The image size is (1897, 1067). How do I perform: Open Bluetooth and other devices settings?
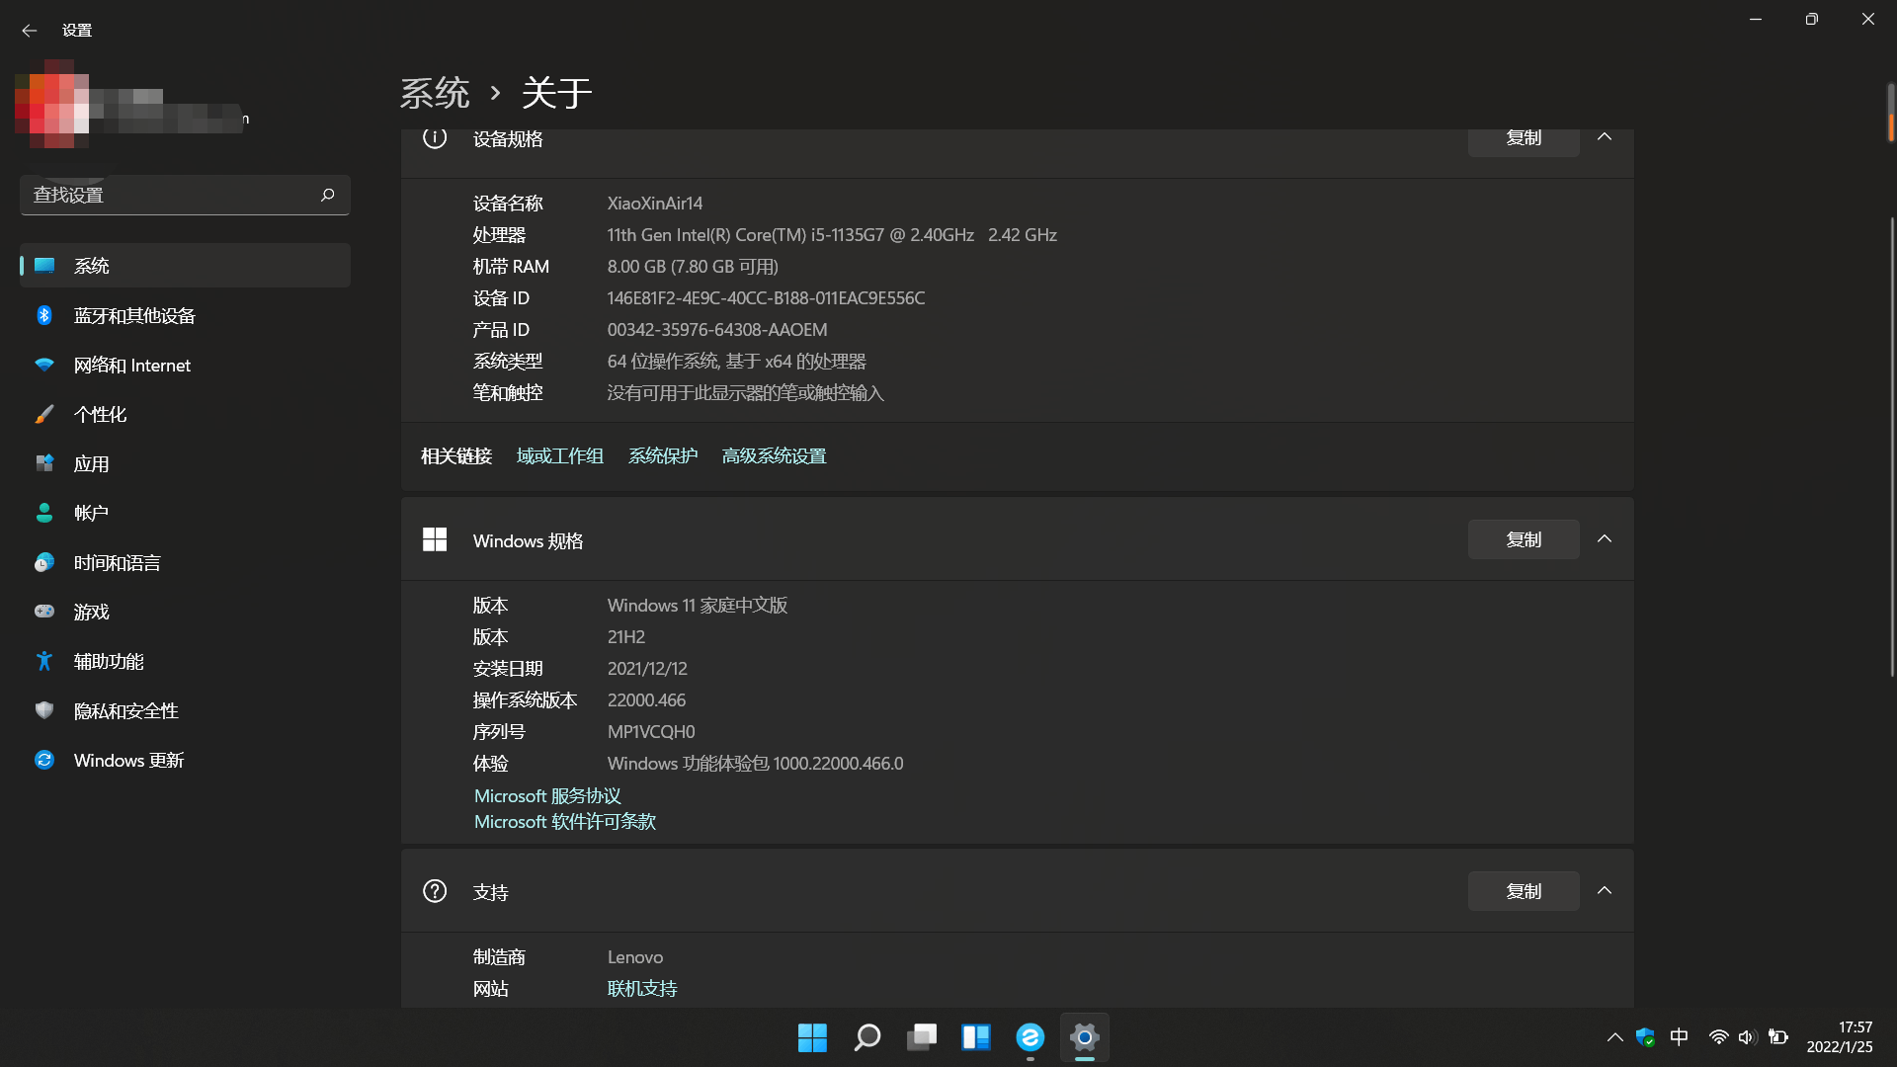[134, 316]
